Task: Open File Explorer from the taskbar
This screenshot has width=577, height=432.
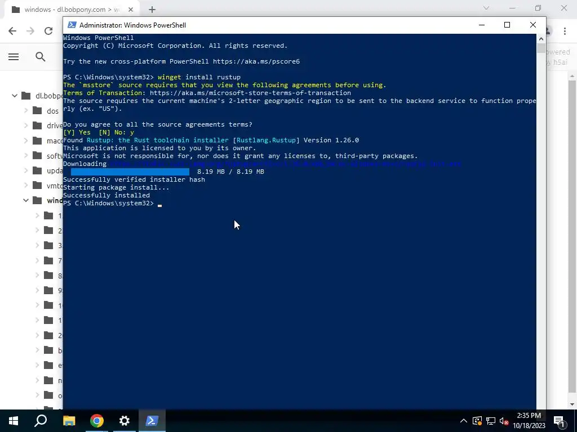Action: pyautogui.click(x=69, y=421)
